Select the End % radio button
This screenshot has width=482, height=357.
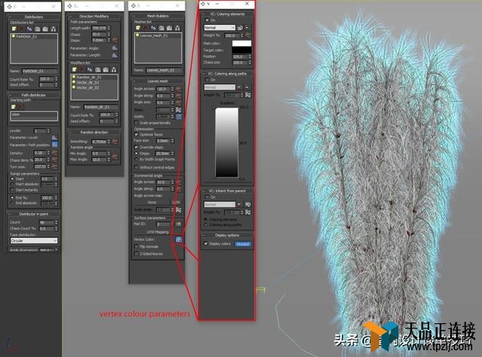[12, 198]
